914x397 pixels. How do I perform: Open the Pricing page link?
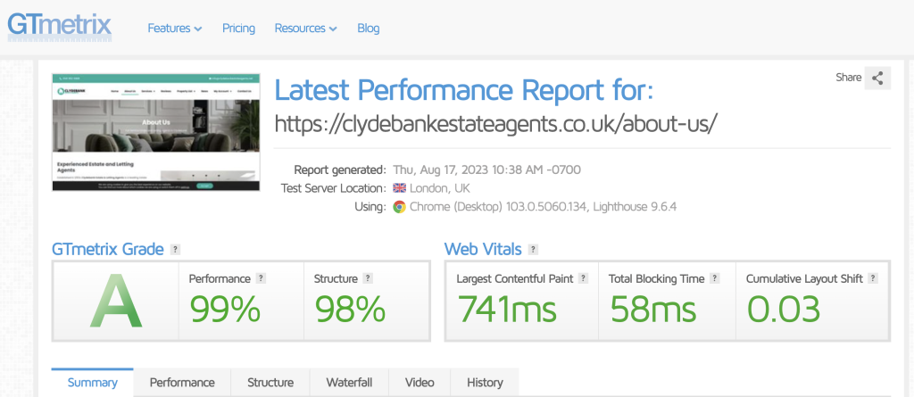click(x=238, y=29)
